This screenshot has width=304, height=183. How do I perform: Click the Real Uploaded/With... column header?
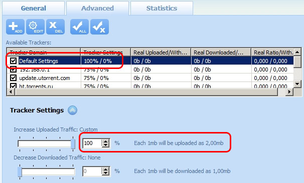pos(161,52)
